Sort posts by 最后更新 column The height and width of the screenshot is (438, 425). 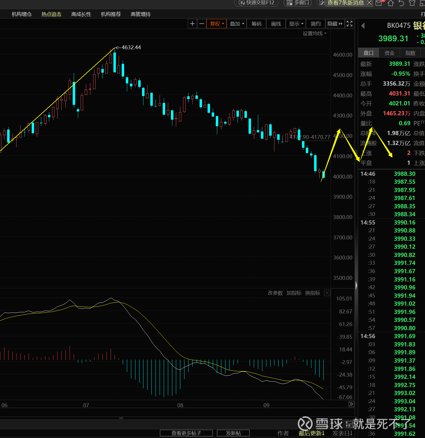[x=312, y=433]
